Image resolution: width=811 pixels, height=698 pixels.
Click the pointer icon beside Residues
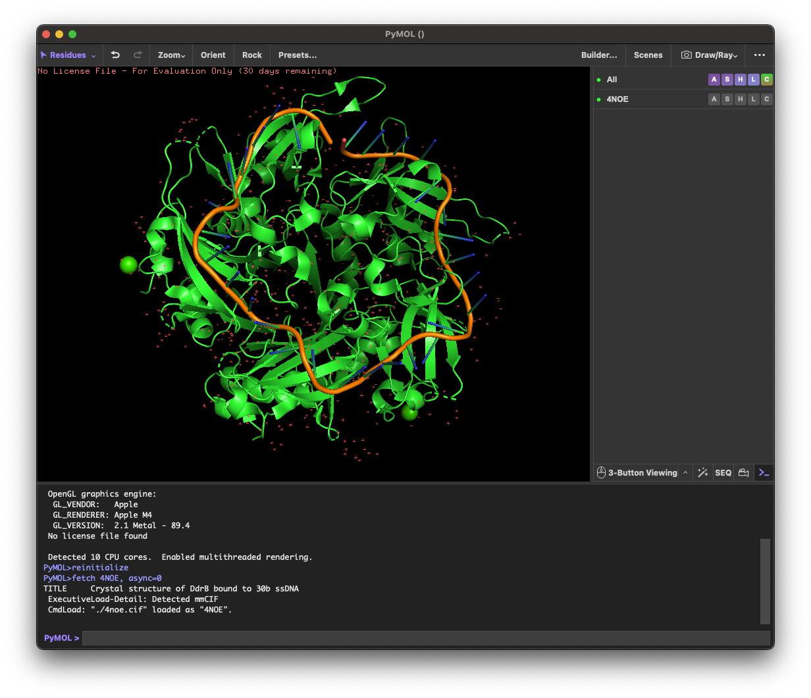pos(43,55)
